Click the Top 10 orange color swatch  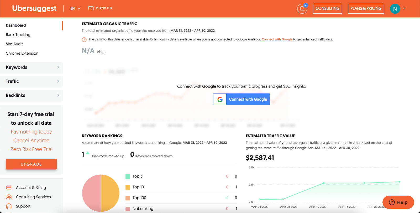point(128,187)
